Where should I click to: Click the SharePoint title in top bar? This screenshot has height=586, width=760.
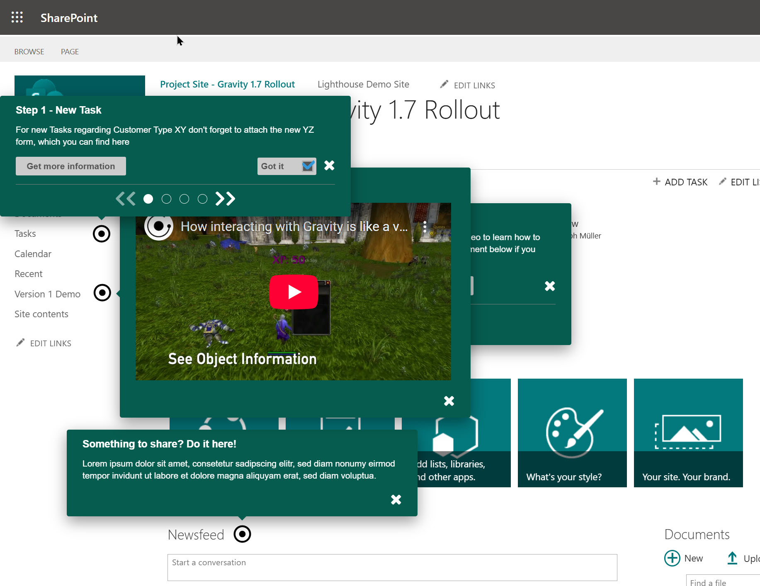(x=69, y=18)
